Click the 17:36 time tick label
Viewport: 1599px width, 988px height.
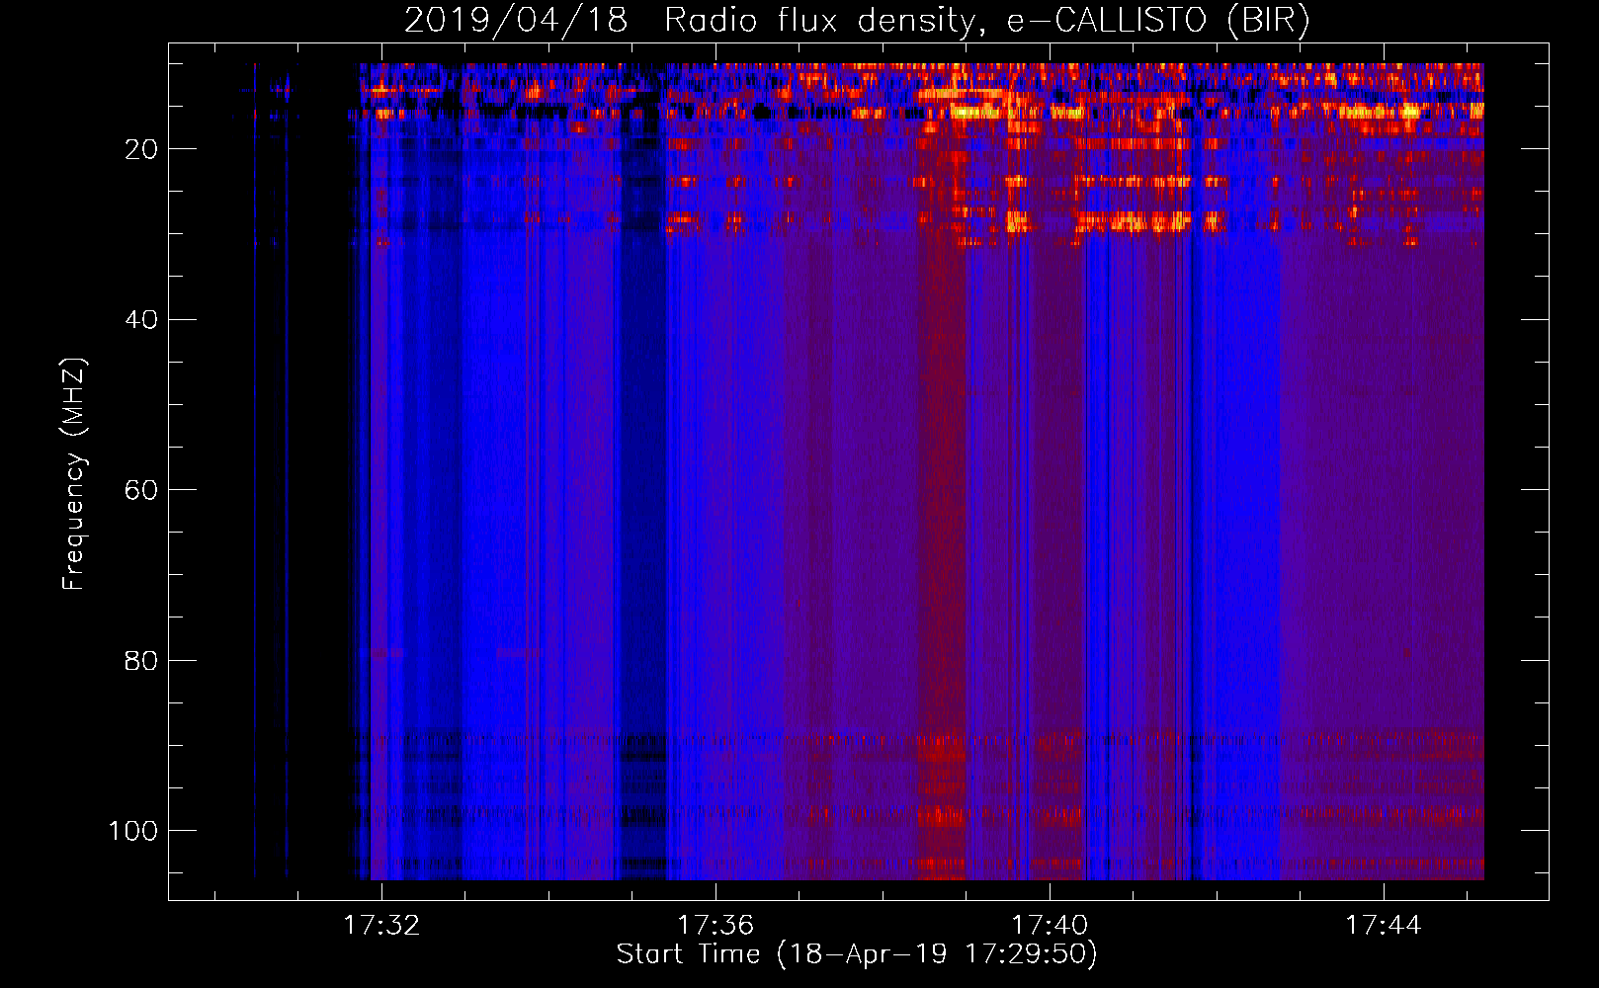[x=715, y=925]
